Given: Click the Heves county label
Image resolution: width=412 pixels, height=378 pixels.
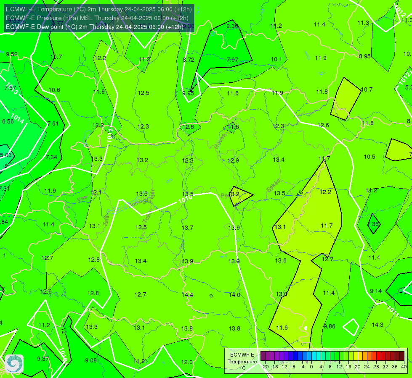Looking at the screenshot, I should [x=220, y=142].
